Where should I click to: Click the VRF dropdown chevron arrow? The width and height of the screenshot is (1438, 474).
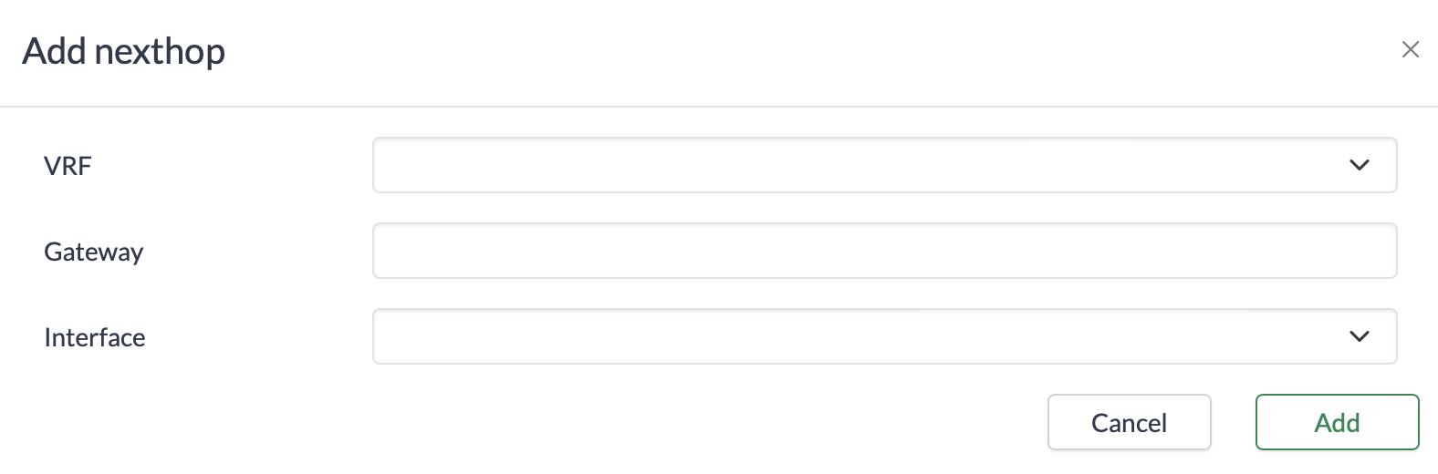click(1359, 165)
